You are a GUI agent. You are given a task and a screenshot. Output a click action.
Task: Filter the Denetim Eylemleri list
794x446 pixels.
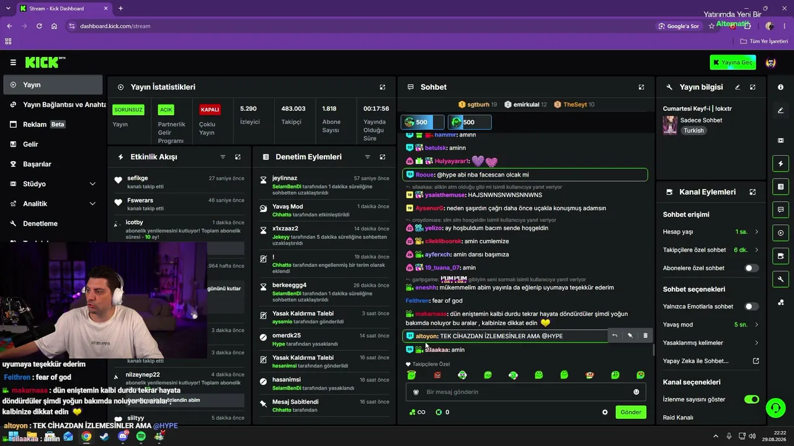[x=367, y=157]
